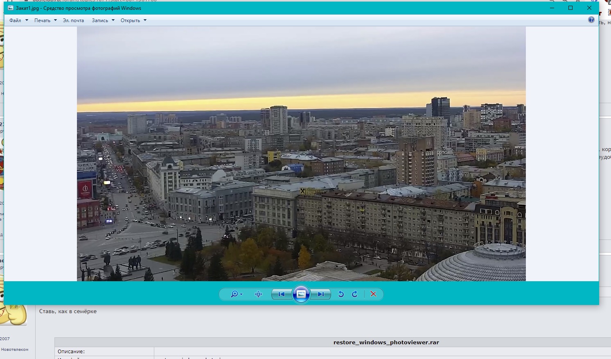Click the Описание: label in forum page
611x359 pixels.
71,351
